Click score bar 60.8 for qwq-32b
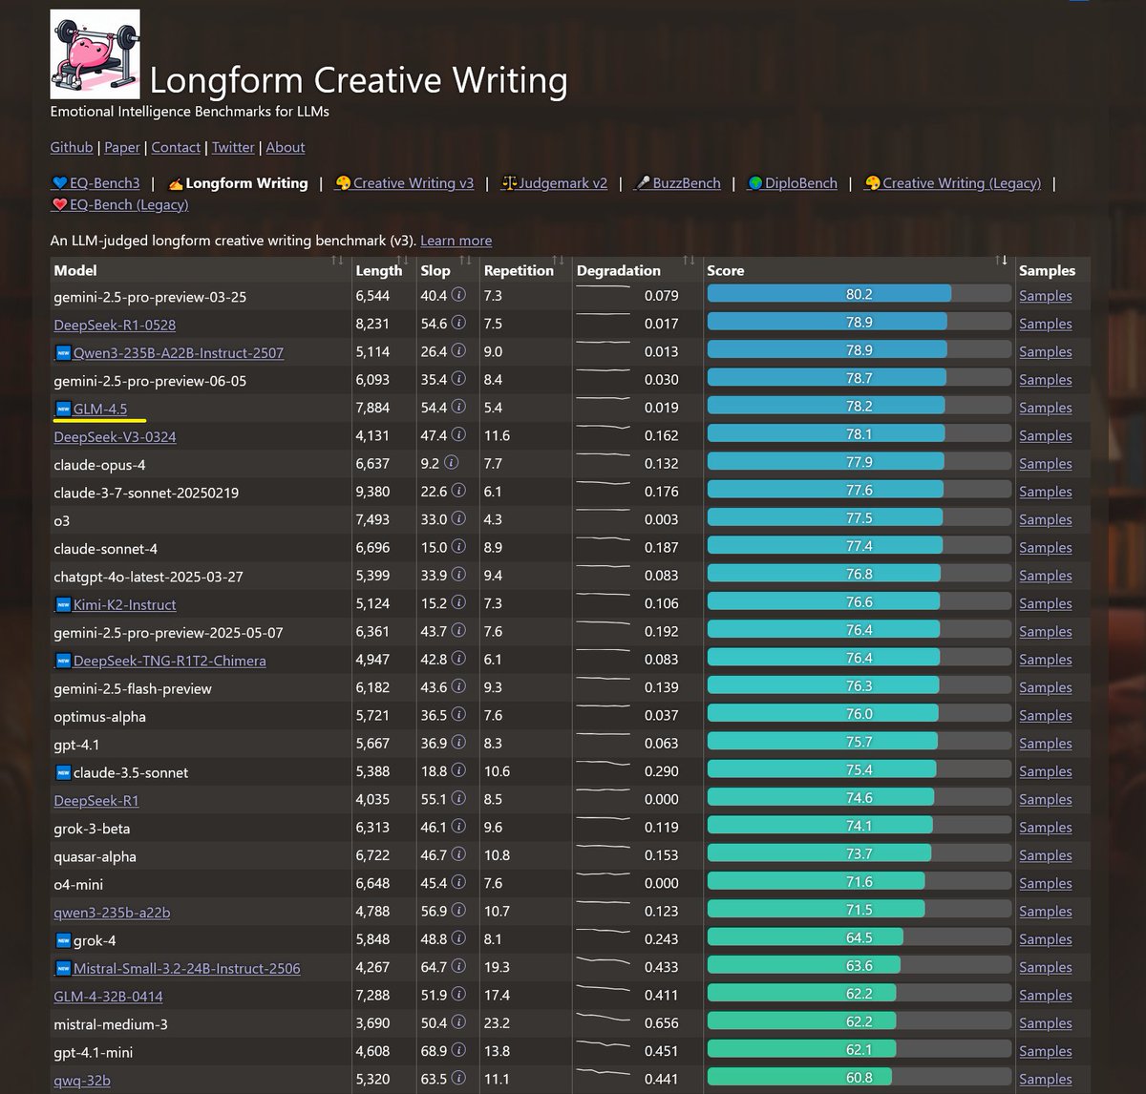This screenshot has height=1094, width=1146. pyautogui.click(x=859, y=1077)
